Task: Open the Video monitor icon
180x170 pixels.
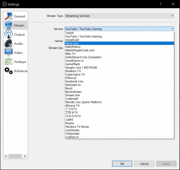Action: (9, 52)
